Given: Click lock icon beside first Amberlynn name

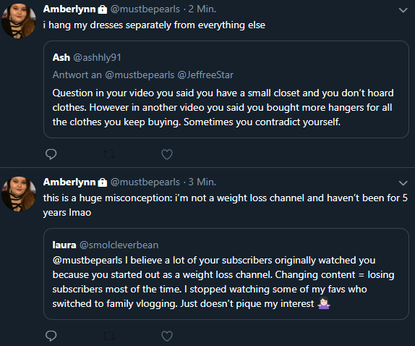Looking at the screenshot, I should coord(103,9).
